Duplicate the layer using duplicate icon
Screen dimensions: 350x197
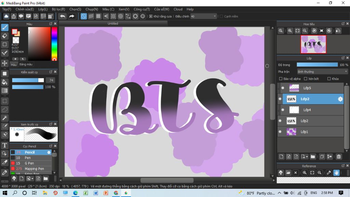322,157
